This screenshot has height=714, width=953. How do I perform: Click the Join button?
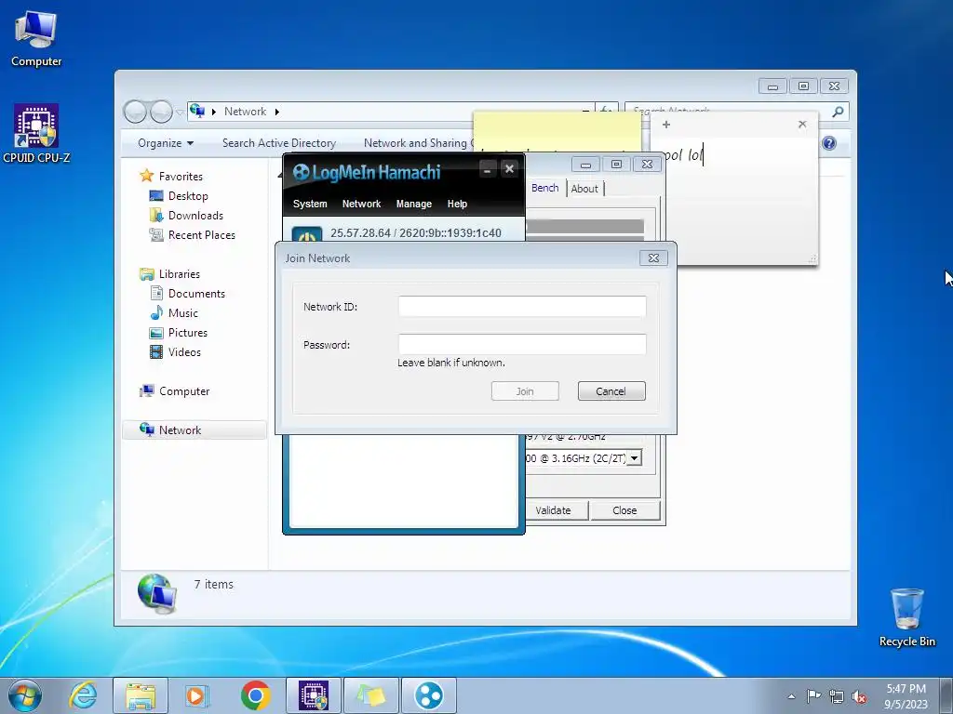525,391
